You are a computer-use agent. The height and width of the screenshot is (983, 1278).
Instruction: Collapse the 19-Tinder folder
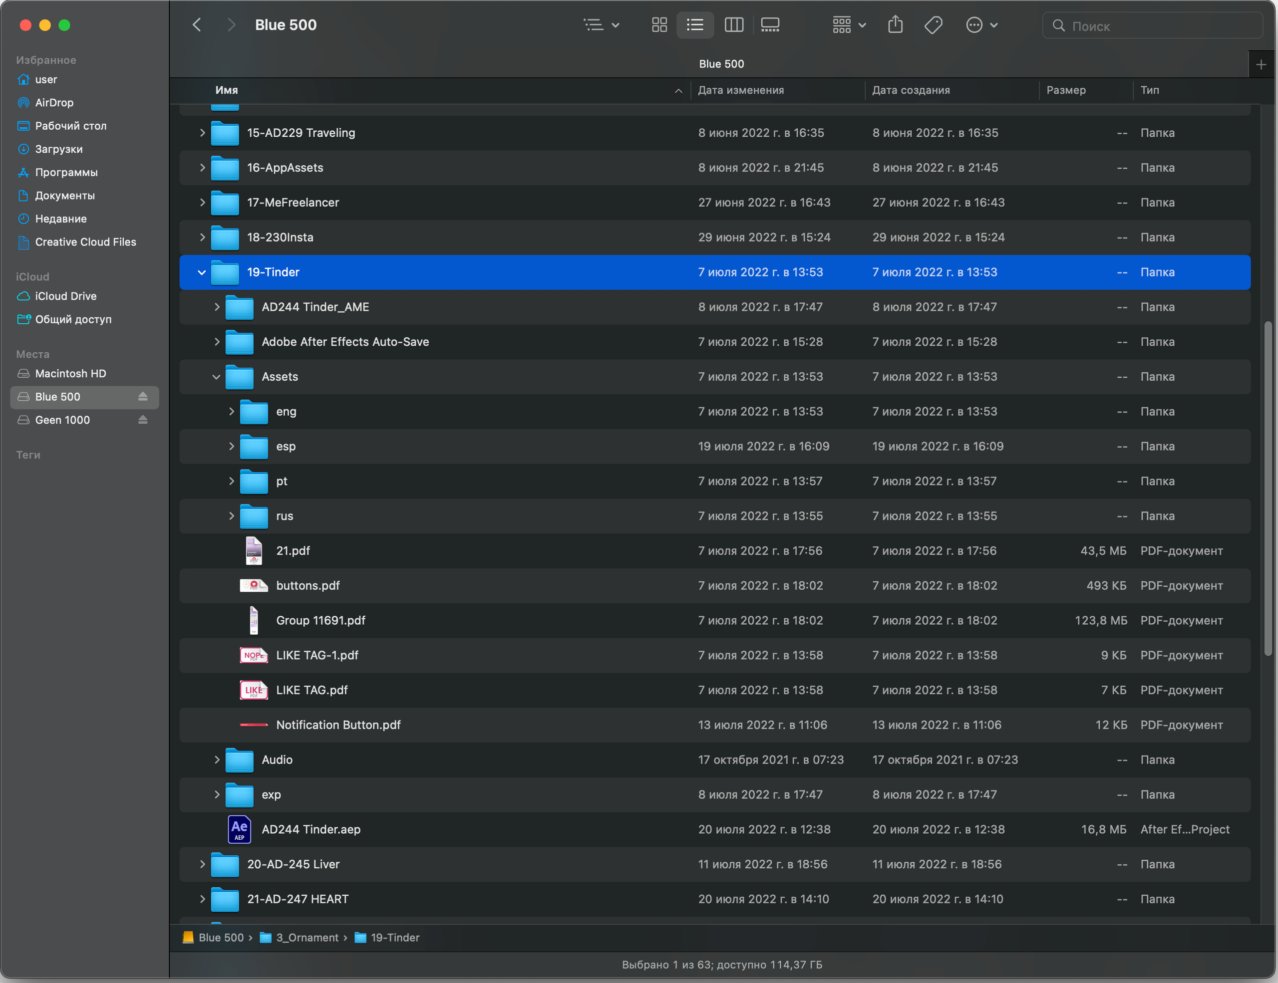(202, 272)
